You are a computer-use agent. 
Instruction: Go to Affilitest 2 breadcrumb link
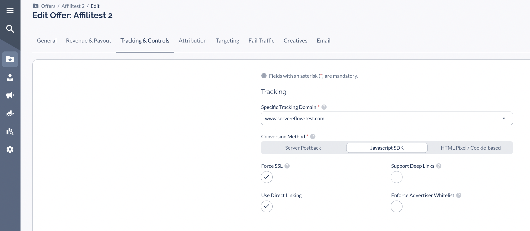(x=73, y=6)
